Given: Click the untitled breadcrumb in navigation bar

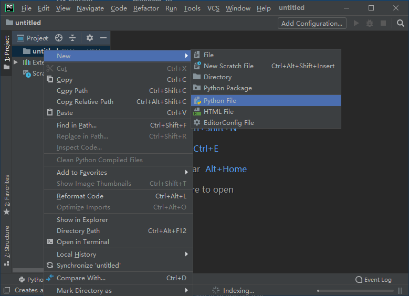Looking at the screenshot, I should [x=23, y=23].
